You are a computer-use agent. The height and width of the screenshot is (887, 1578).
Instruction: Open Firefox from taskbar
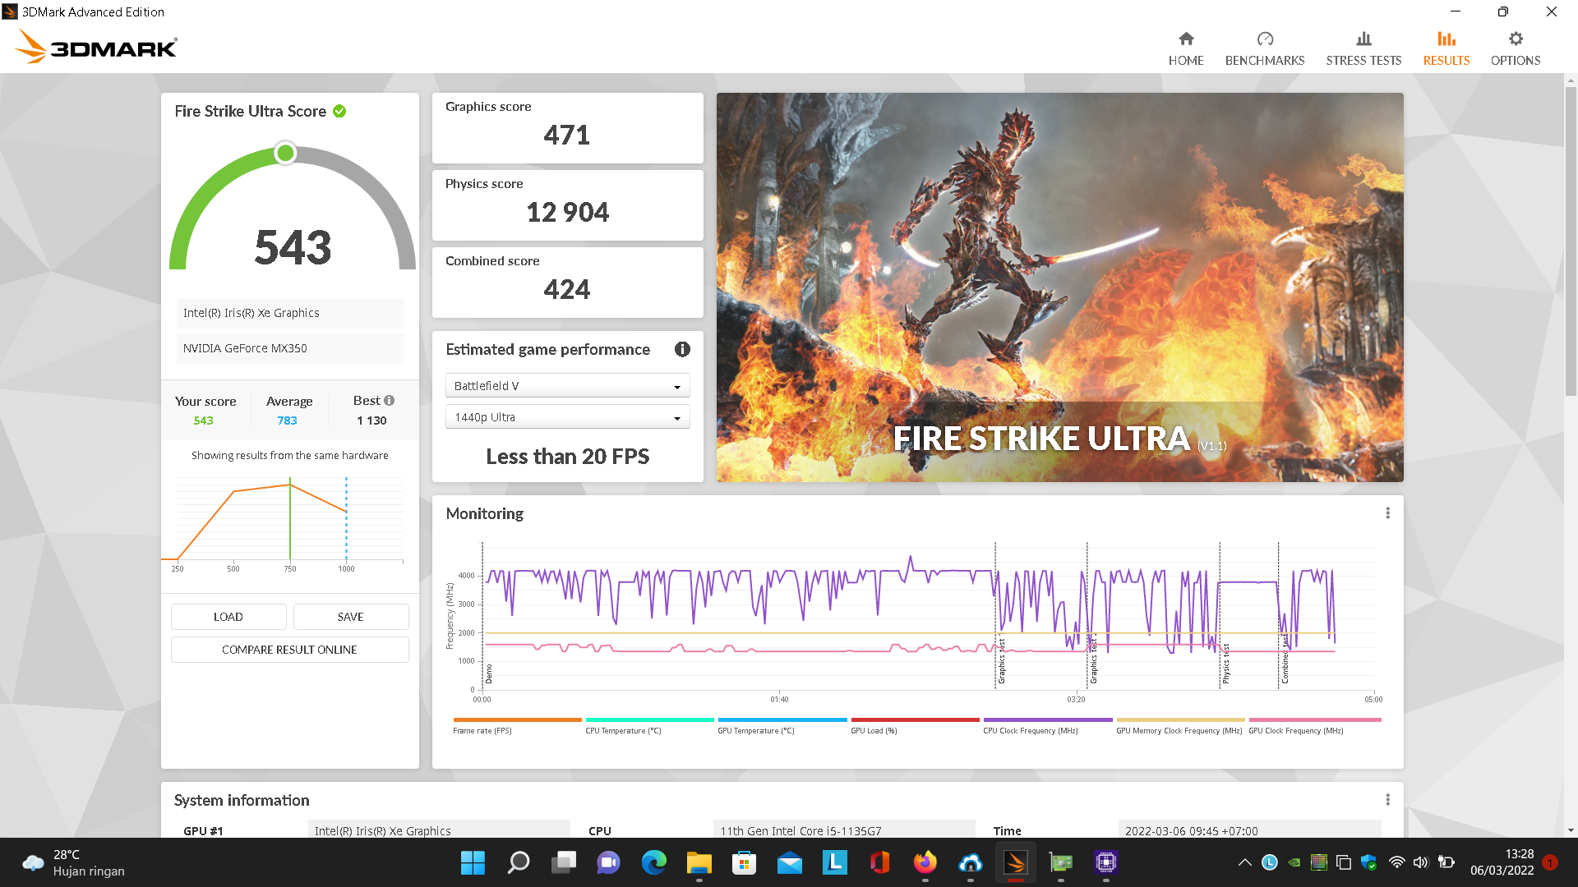pyautogui.click(x=925, y=862)
